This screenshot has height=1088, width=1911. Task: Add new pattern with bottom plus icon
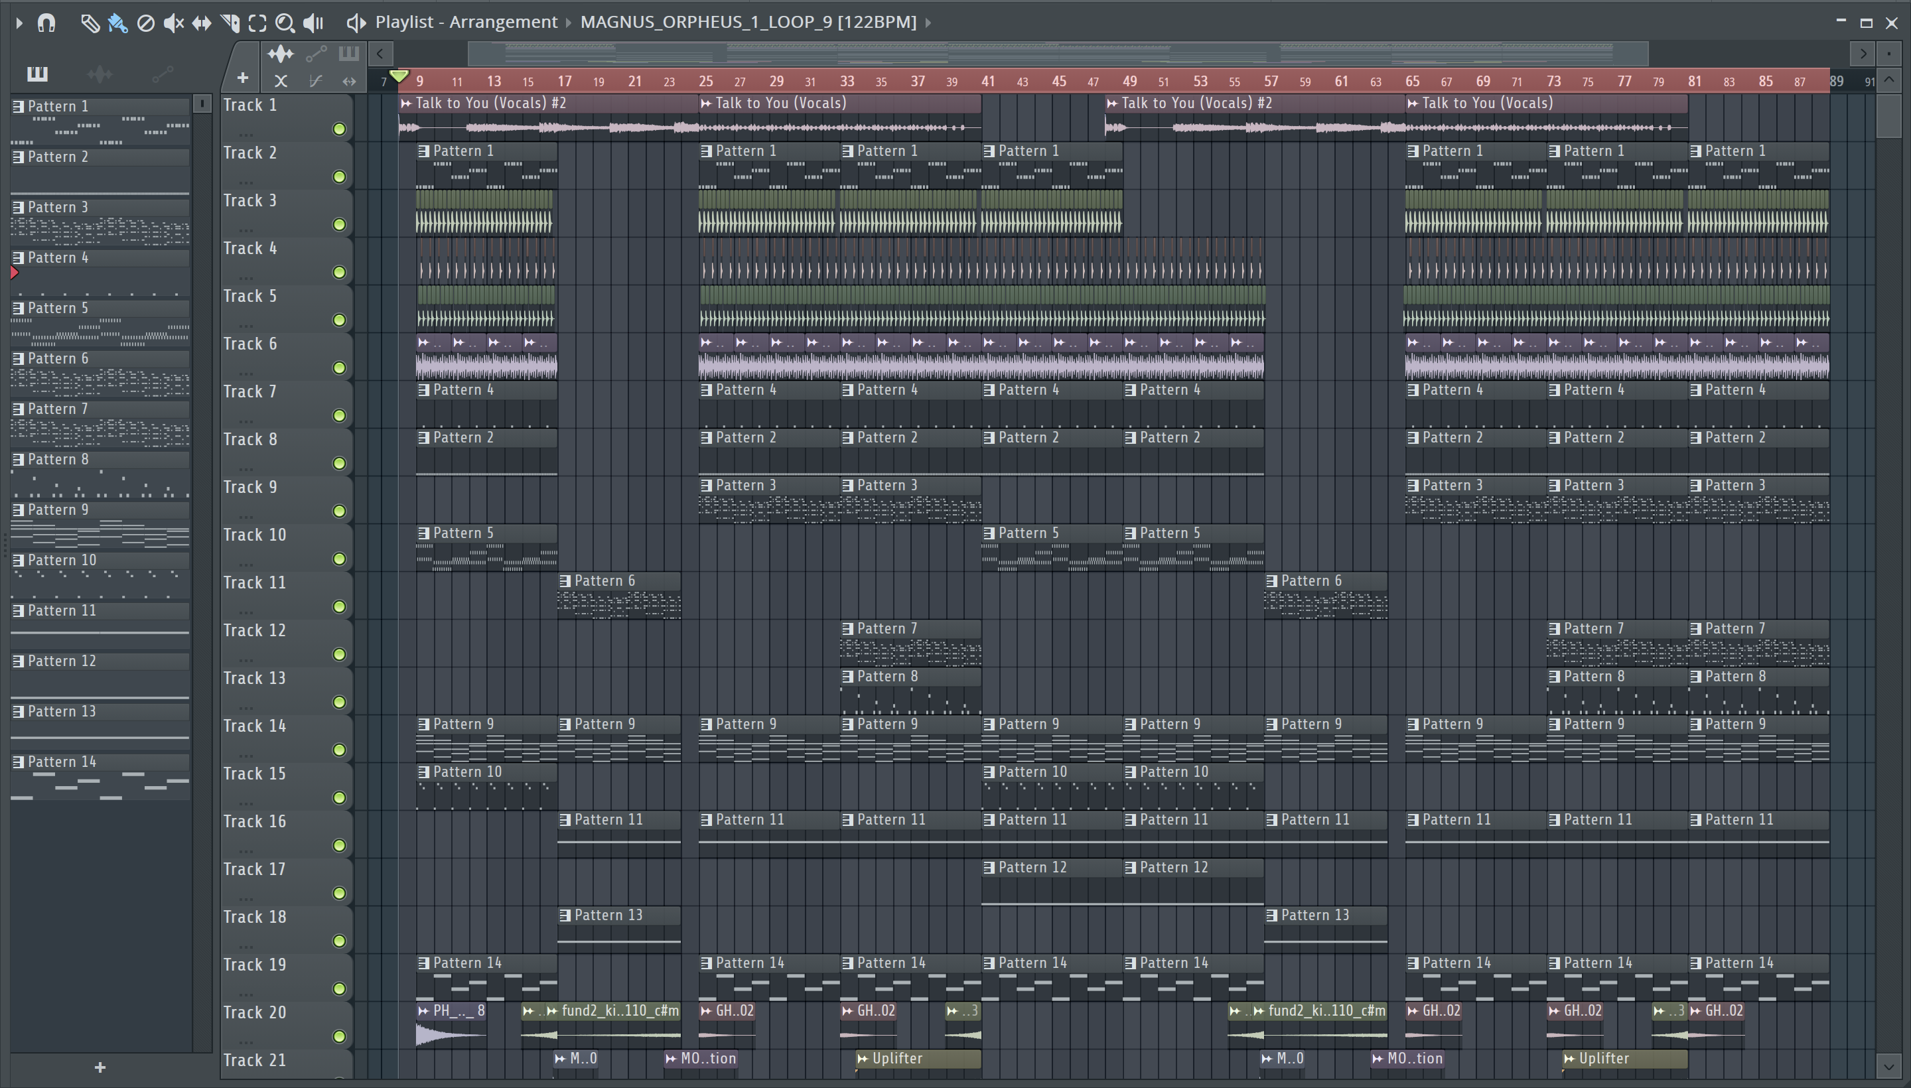click(100, 1067)
